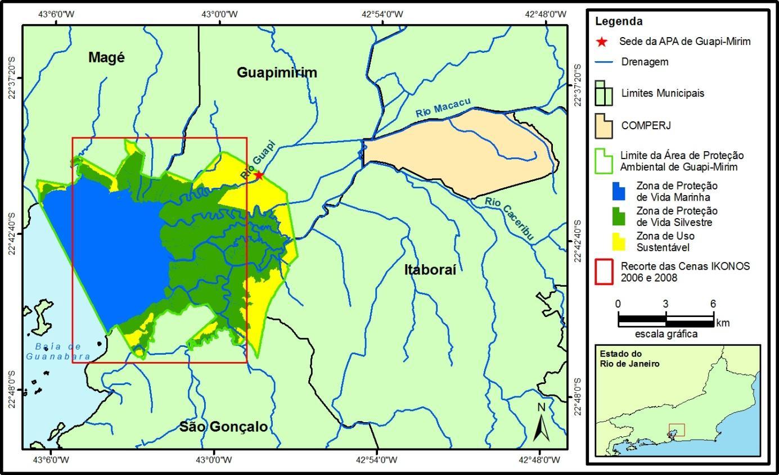
Task: Click the '3' value above the scale bar
Action: pos(666,304)
